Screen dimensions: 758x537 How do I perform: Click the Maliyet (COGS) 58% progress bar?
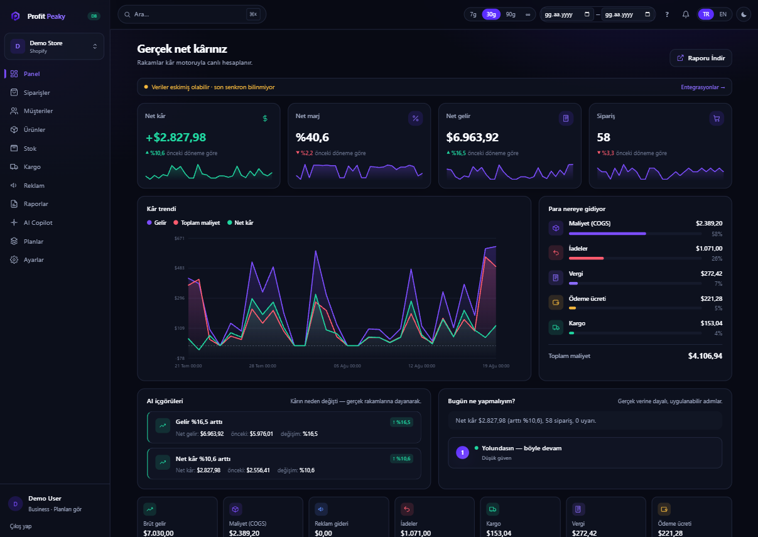tap(635, 234)
